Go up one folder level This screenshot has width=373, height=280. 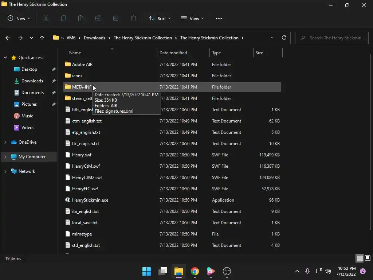pyautogui.click(x=42, y=38)
